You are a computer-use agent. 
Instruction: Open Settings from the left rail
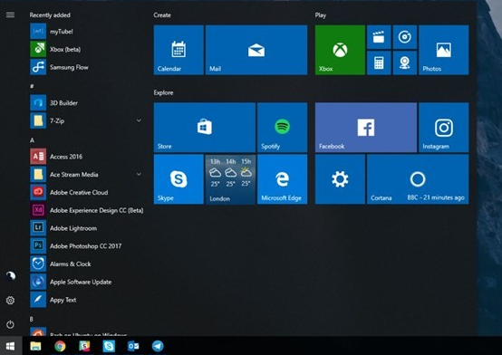(10, 301)
